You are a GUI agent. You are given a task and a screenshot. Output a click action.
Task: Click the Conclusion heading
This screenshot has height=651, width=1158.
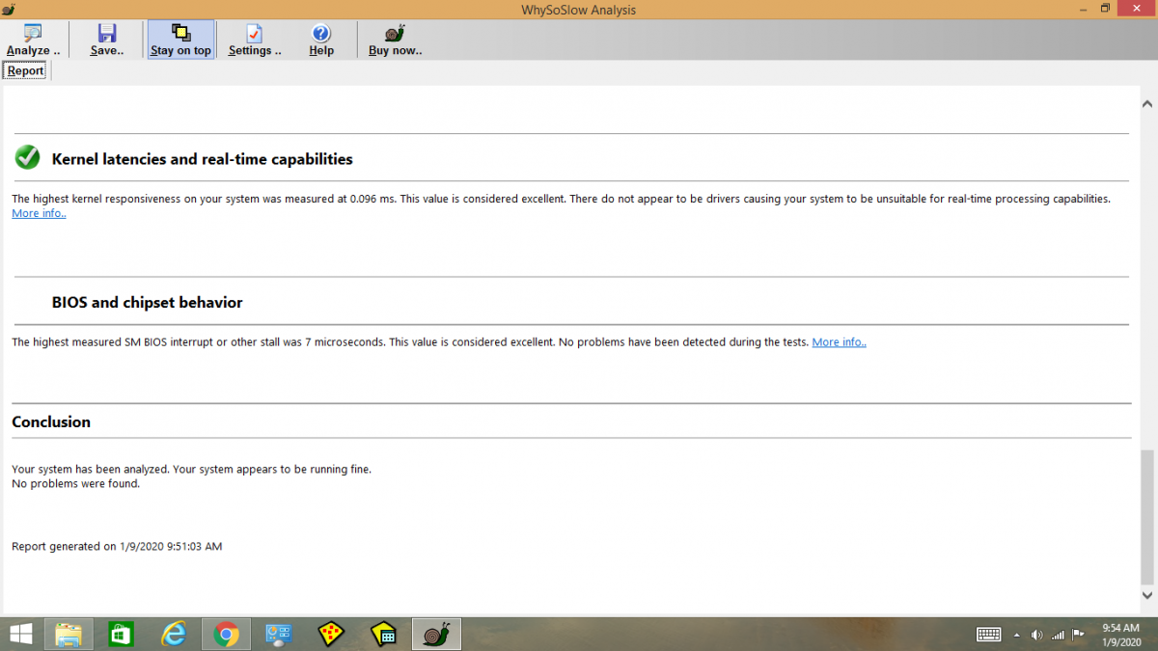click(51, 421)
